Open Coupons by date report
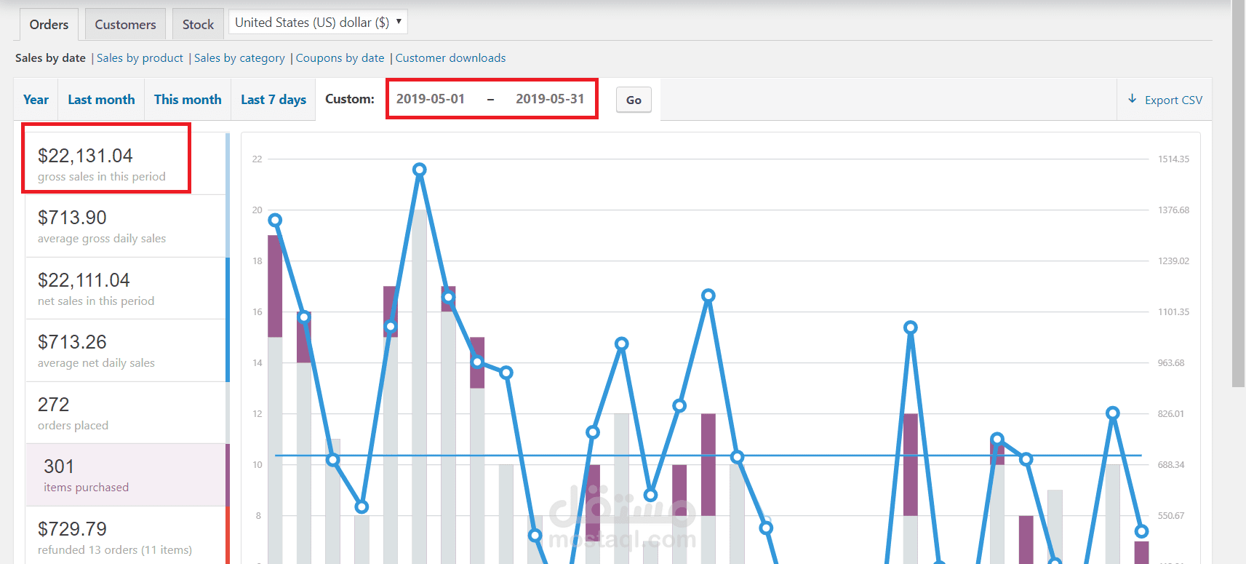The image size is (1246, 564). pos(340,58)
